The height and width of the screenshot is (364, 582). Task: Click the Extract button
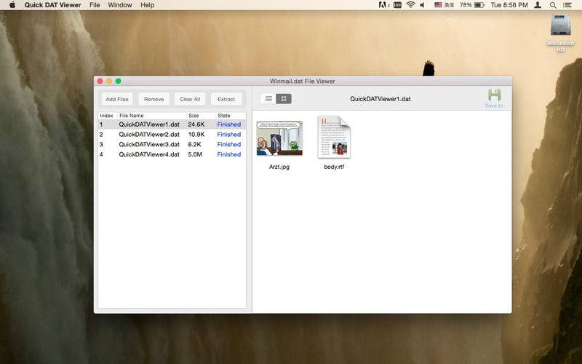coord(226,99)
